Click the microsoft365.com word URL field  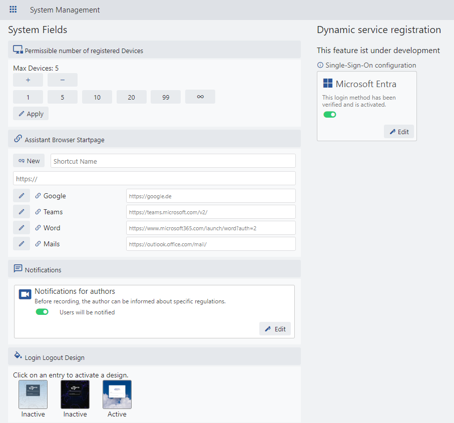point(211,228)
